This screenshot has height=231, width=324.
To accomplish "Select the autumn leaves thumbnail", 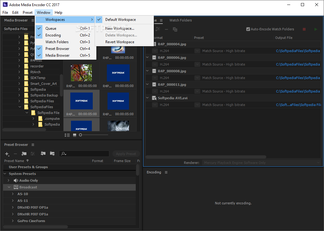I will 81,73.
